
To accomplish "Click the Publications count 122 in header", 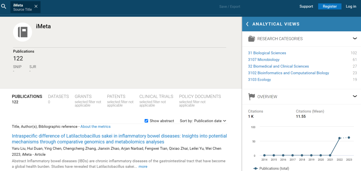I will pos(18,58).
